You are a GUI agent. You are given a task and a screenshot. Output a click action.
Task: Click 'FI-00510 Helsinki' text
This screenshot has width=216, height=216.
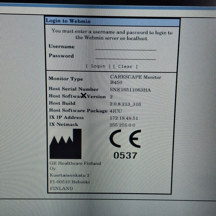point(70,182)
